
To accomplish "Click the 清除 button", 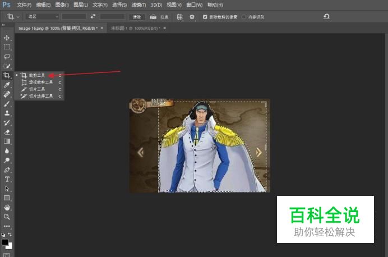I will (137, 17).
